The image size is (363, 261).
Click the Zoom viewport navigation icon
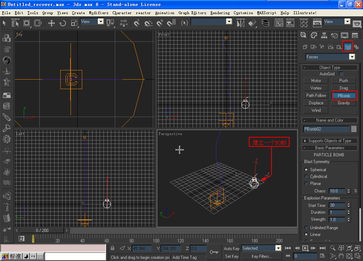[333, 248]
